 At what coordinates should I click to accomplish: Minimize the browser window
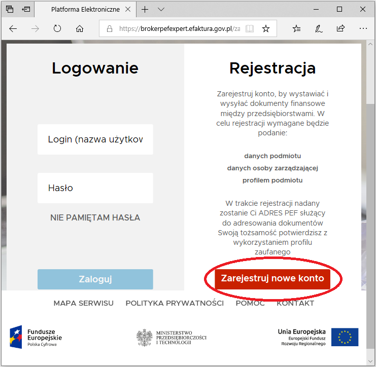pyautogui.click(x=316, y=9)
